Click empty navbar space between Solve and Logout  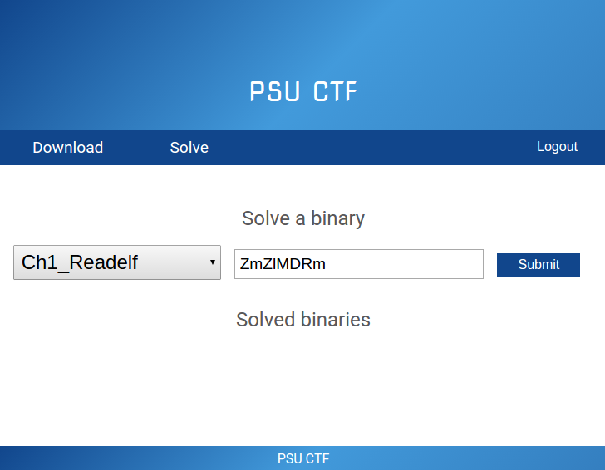pos(374,148)
